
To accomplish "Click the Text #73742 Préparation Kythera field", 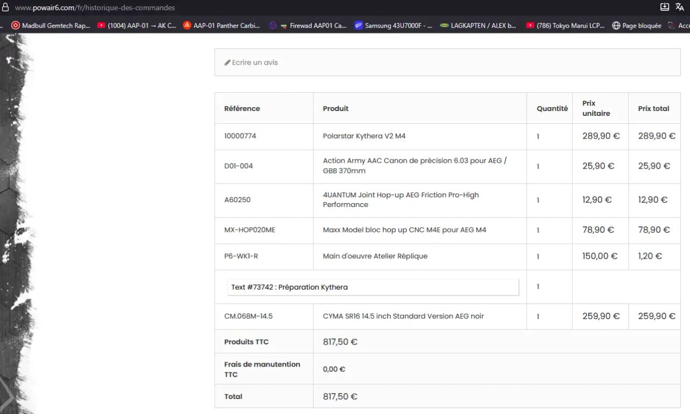I will 373,287.
